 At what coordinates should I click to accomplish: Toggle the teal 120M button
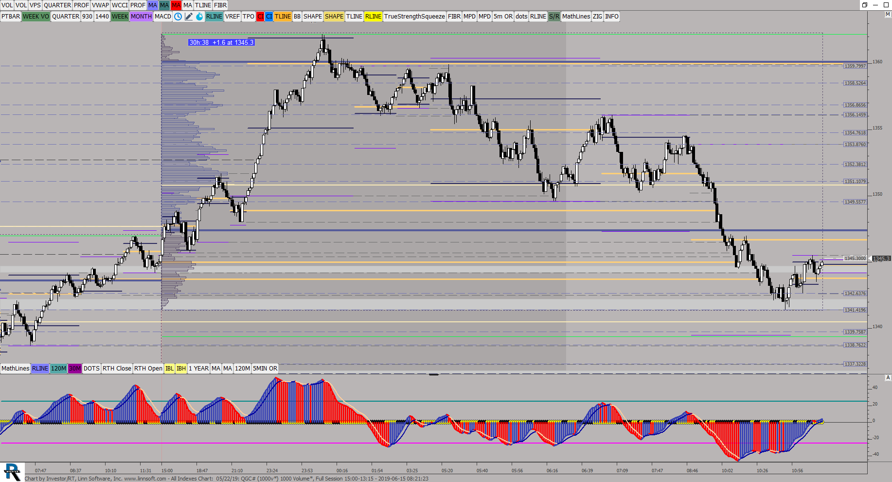(58, 369)
